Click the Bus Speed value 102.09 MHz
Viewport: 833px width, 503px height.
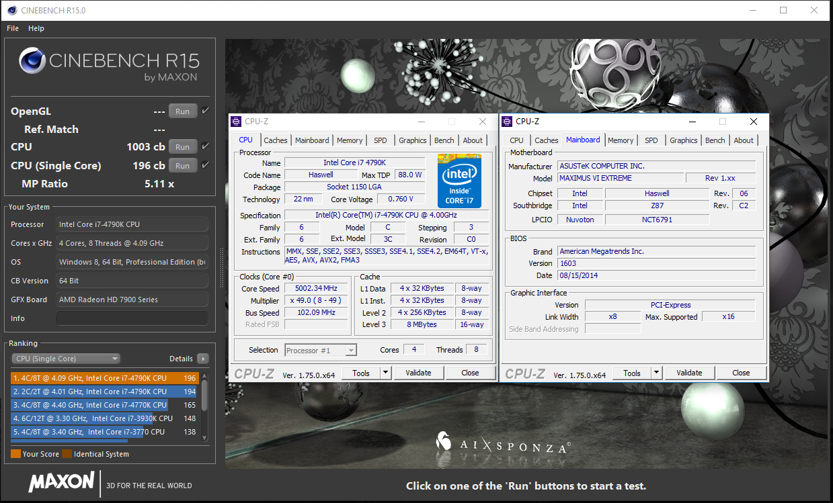point(316,313)
